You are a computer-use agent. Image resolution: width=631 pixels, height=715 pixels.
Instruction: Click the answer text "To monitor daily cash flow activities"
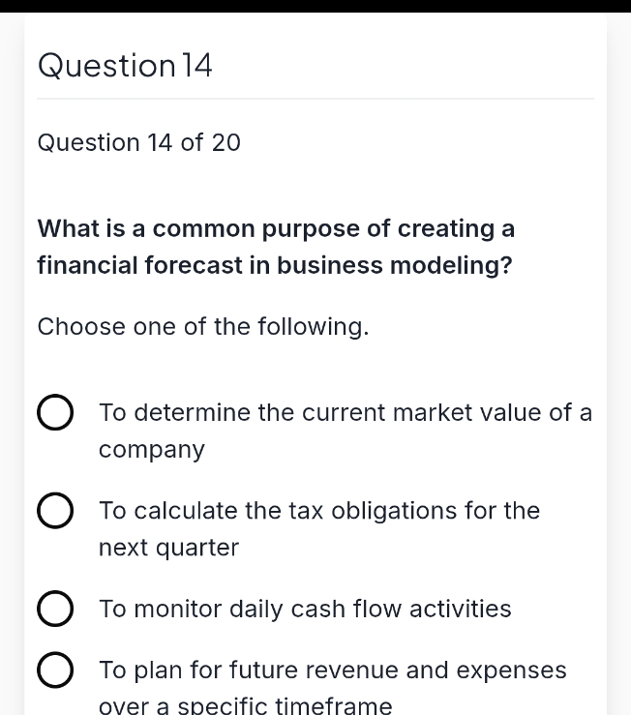[305, 610]
